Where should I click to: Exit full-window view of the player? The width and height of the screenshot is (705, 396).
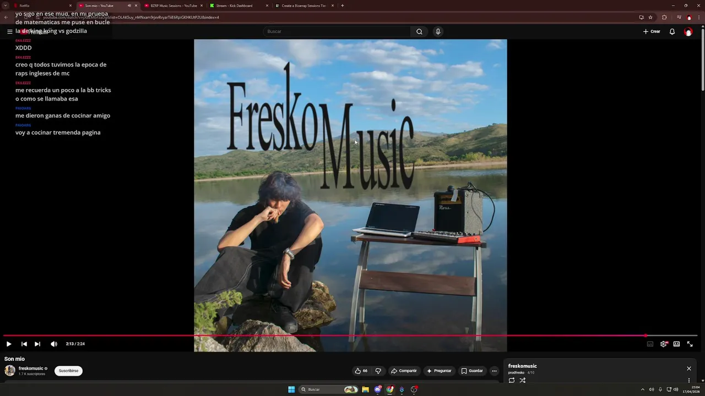click(690, 344)
